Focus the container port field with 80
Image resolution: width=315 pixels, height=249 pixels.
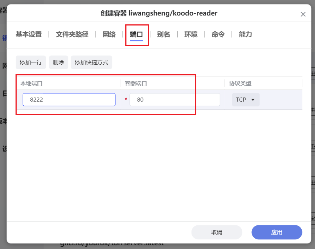click(175, 100)
